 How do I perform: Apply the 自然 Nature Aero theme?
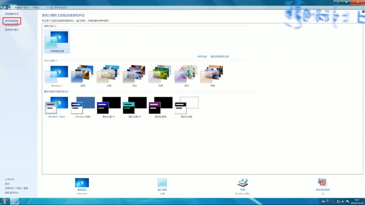[x=161, y=76]
